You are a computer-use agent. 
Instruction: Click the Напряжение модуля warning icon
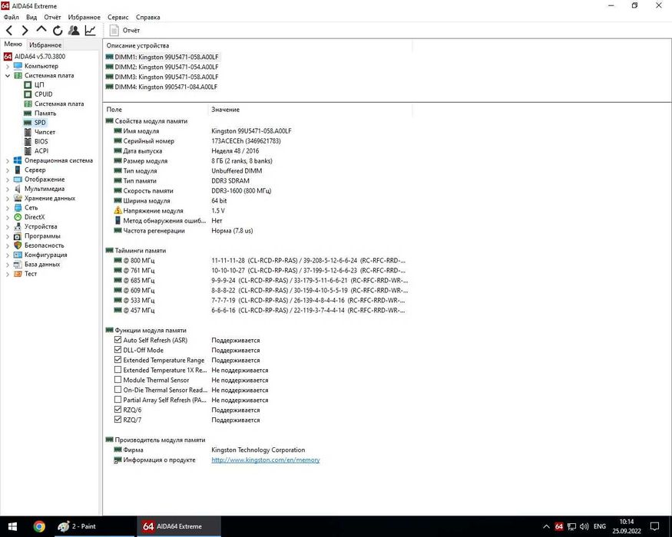tap(118, 210)
